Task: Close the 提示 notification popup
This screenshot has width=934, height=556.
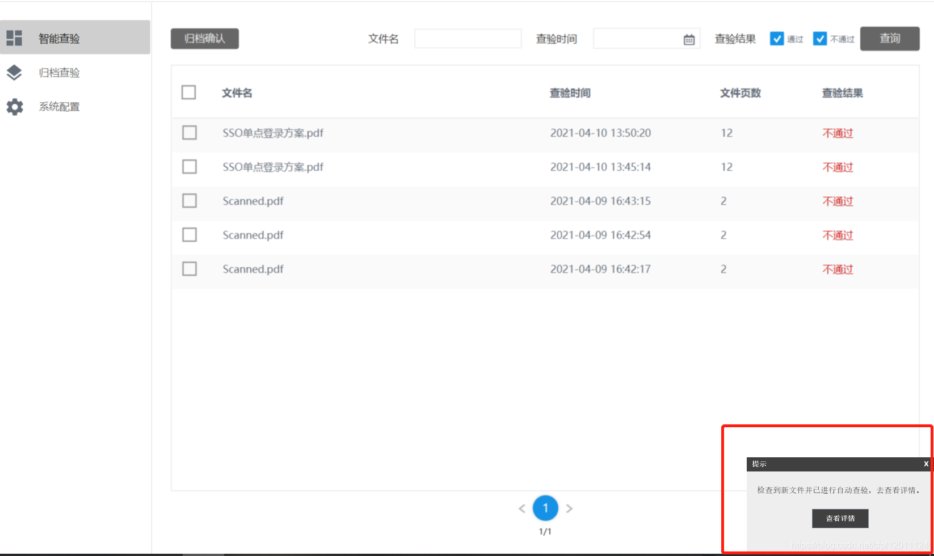Action: [925, 464]
